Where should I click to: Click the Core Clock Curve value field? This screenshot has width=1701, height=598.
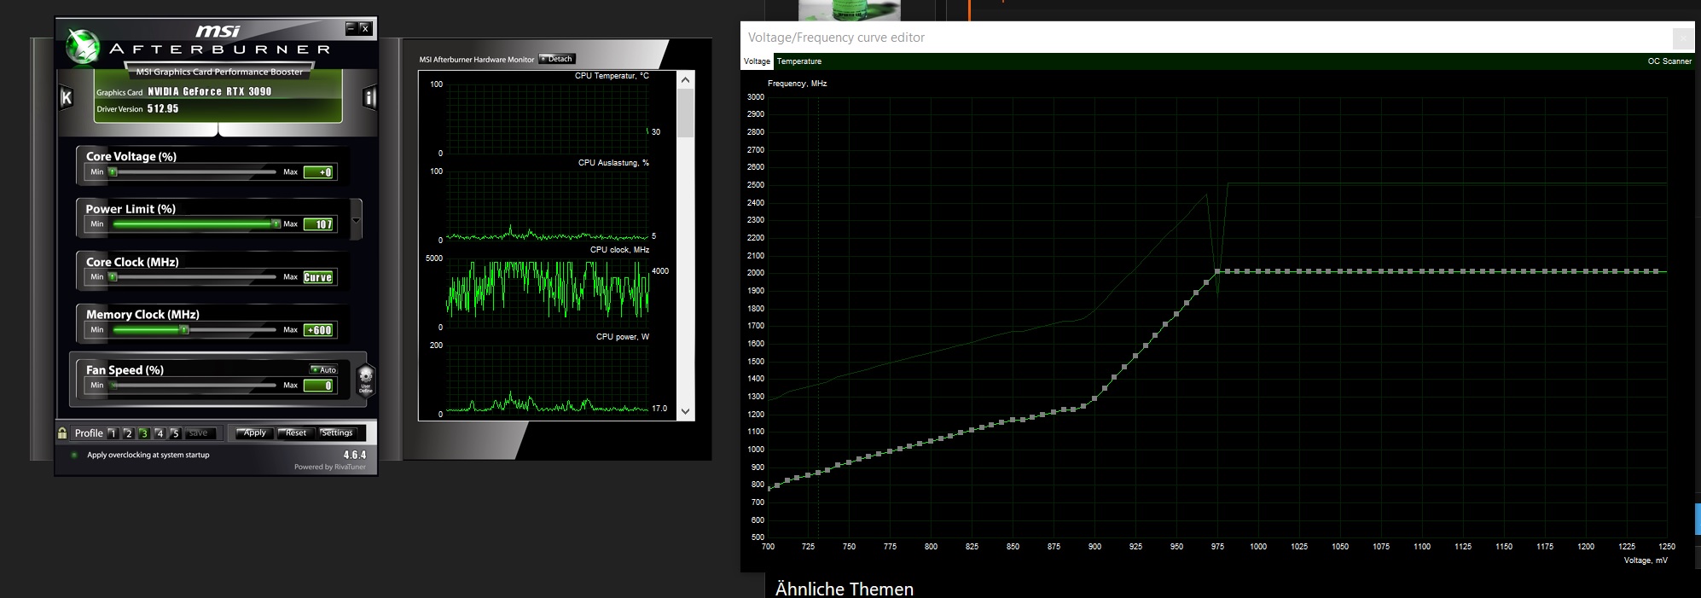click(318, 277)
